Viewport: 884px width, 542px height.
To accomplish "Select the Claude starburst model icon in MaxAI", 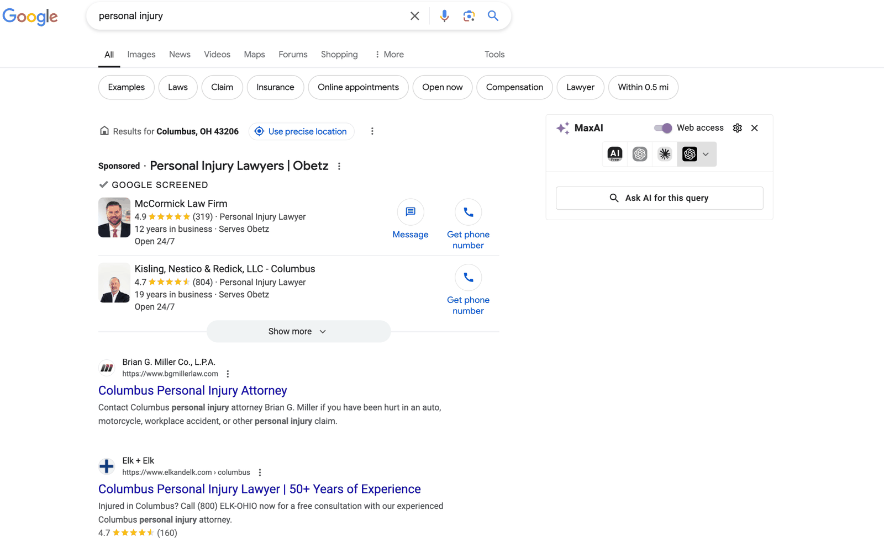I will [665, 154].
